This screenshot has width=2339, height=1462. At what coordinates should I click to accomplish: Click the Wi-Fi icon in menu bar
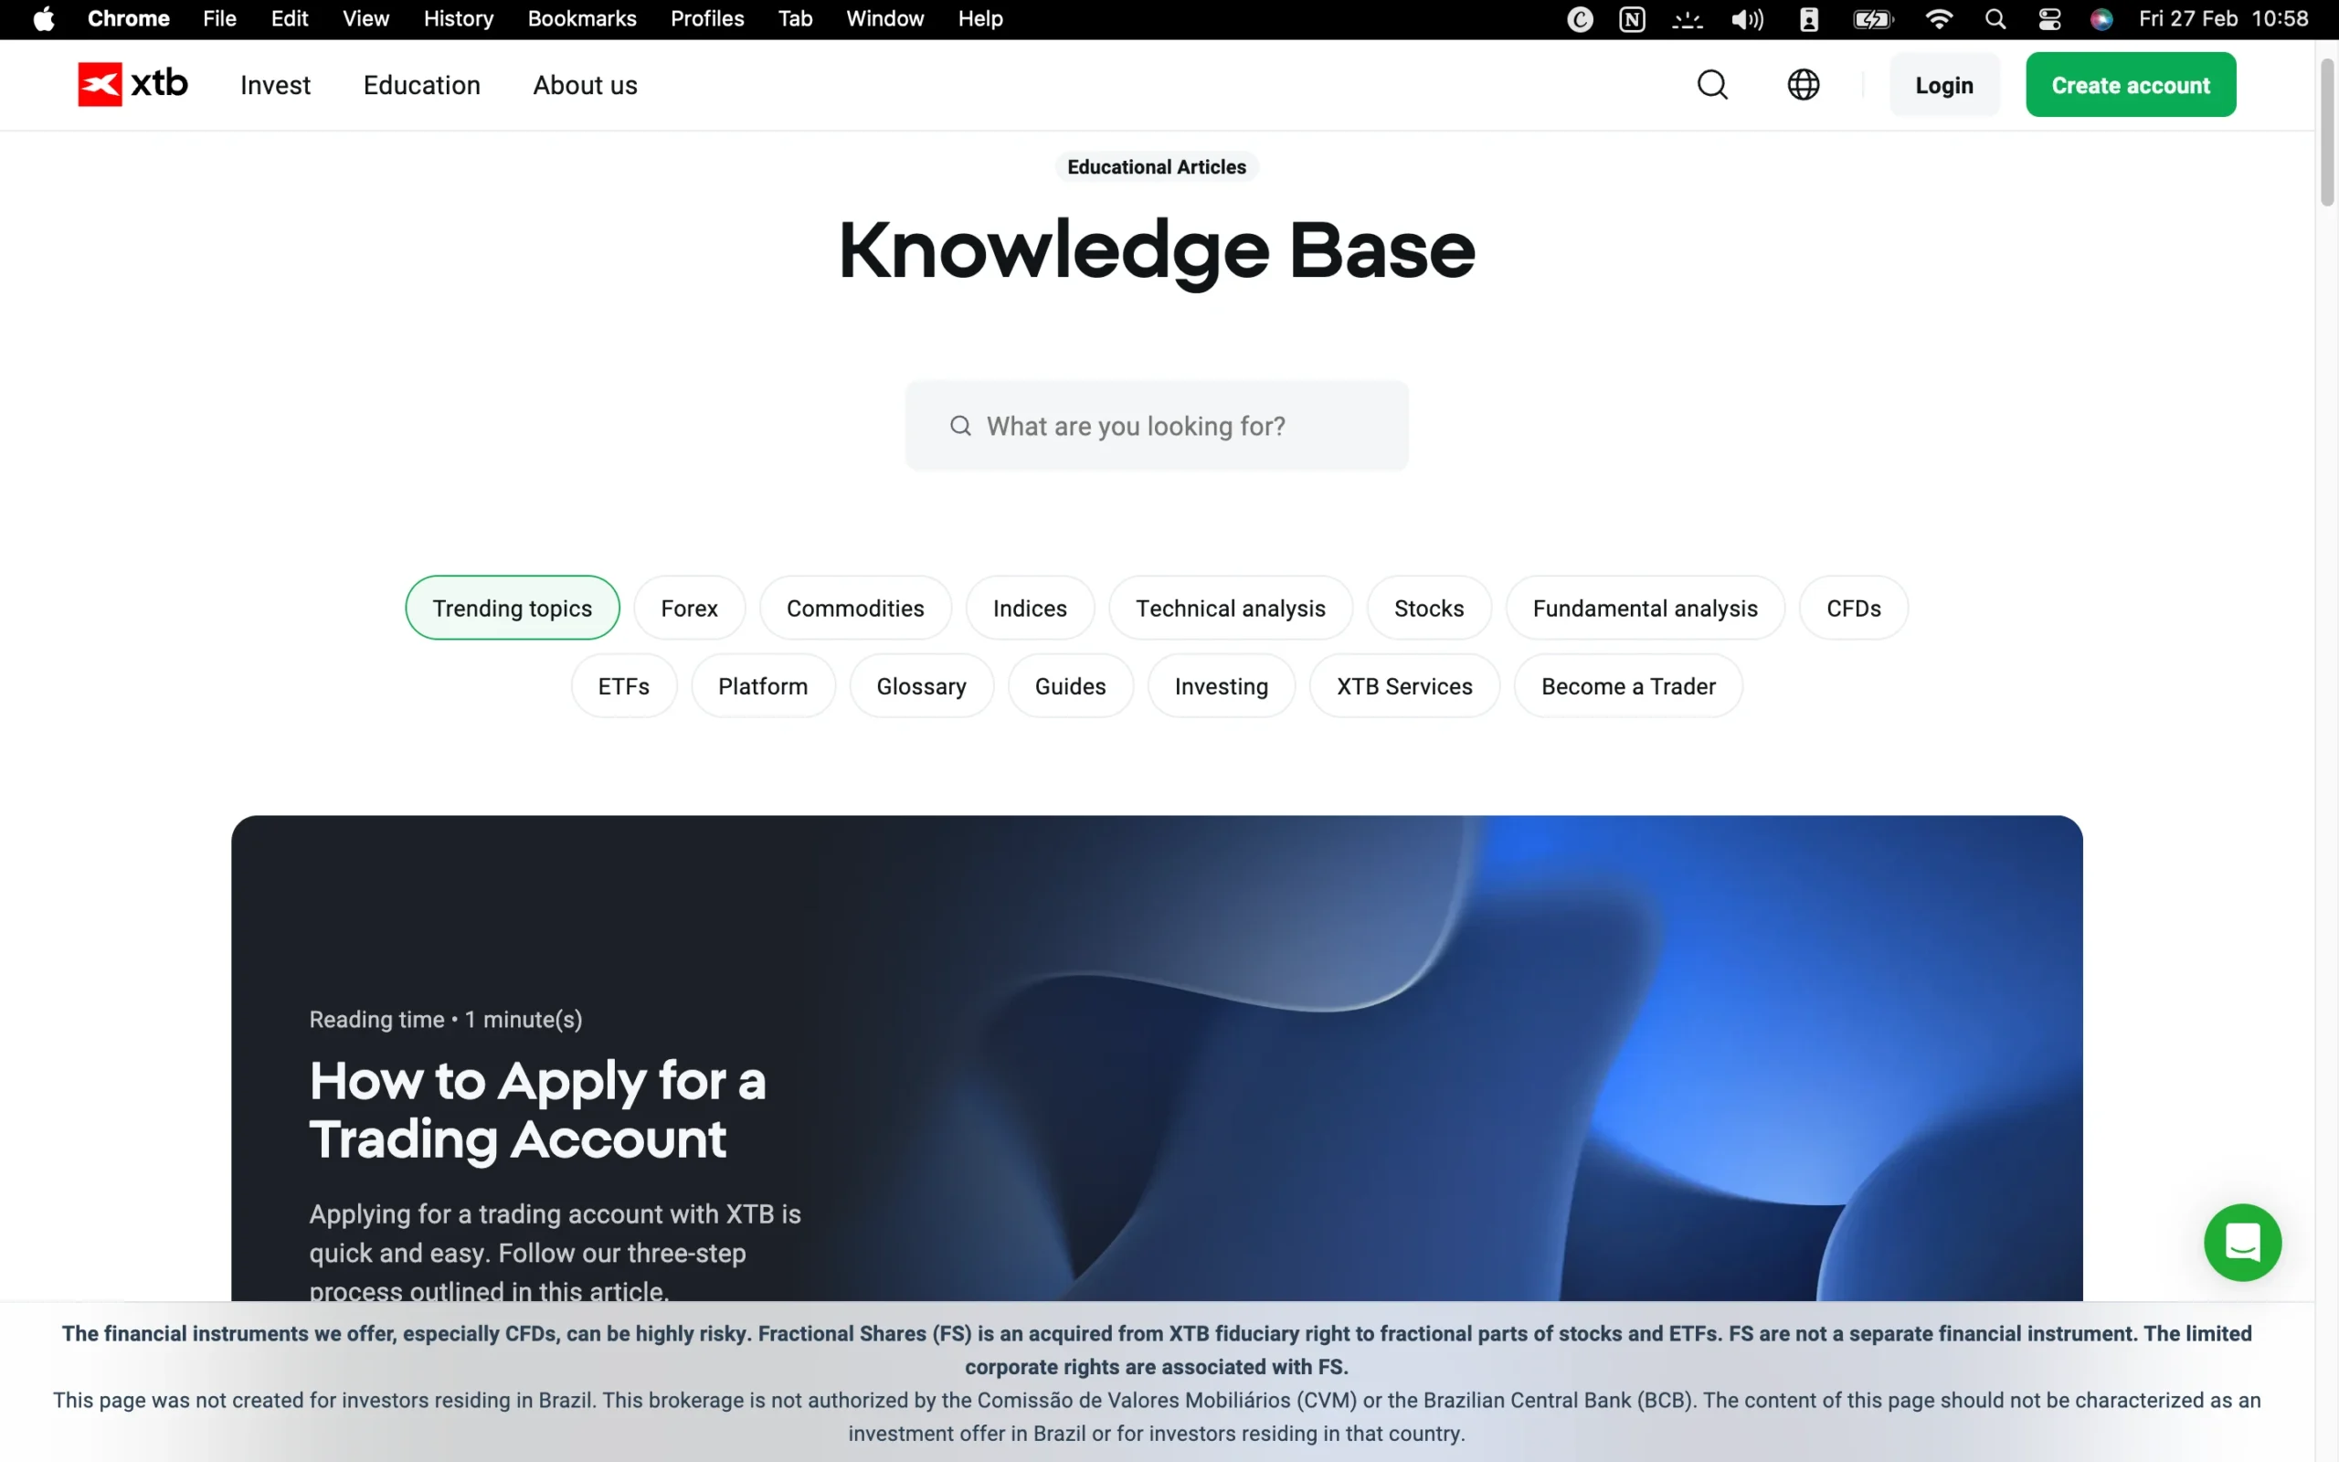tap(1939, 18)
